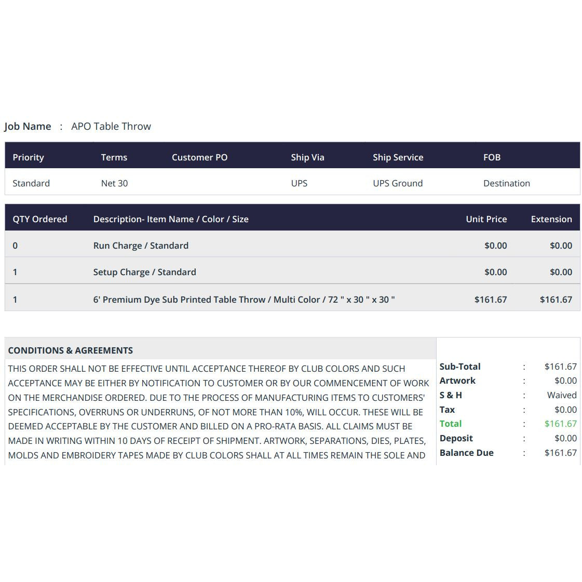Click the Terms column header
The height and width of the screenshot is (582, 582).
[x=114, y=157]
